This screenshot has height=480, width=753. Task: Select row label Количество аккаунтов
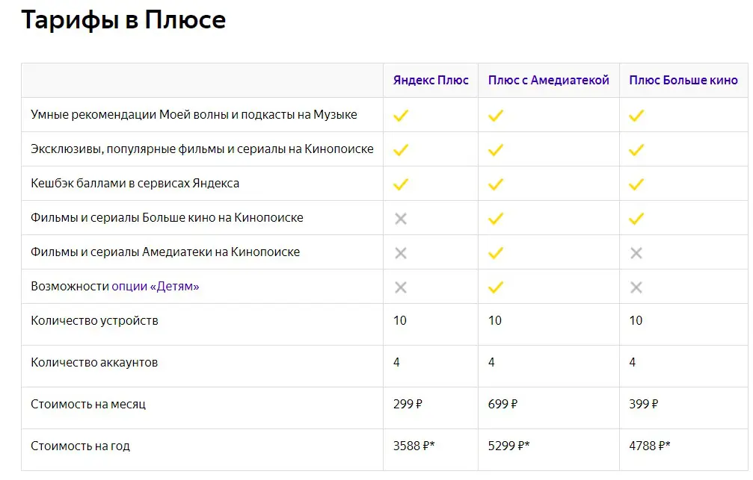click(x=94, y=363)
